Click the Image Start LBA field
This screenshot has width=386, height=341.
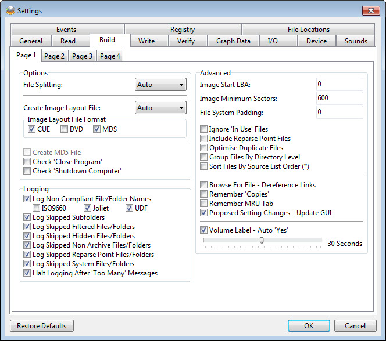[339, 85]
